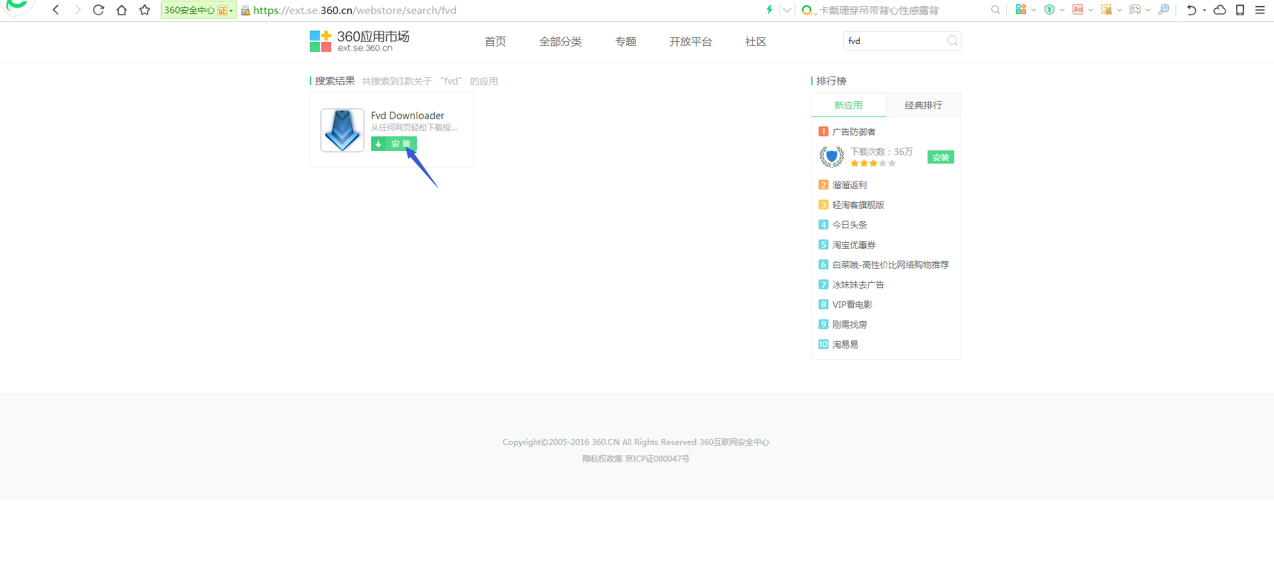Click the store search field containing fvd
The image size is (1274, 566).
pyautogui.click(x=894, y=41)
